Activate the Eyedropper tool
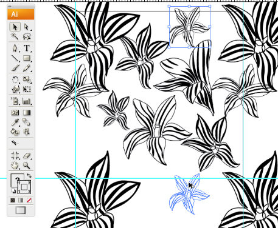 (15, 122)
